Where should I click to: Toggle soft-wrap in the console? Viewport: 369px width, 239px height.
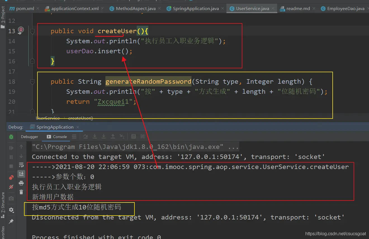coord(21,165)
